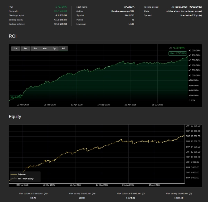Click the Leverage value 1:500
The image size is (208, 202).
click(x=131, y=24)
